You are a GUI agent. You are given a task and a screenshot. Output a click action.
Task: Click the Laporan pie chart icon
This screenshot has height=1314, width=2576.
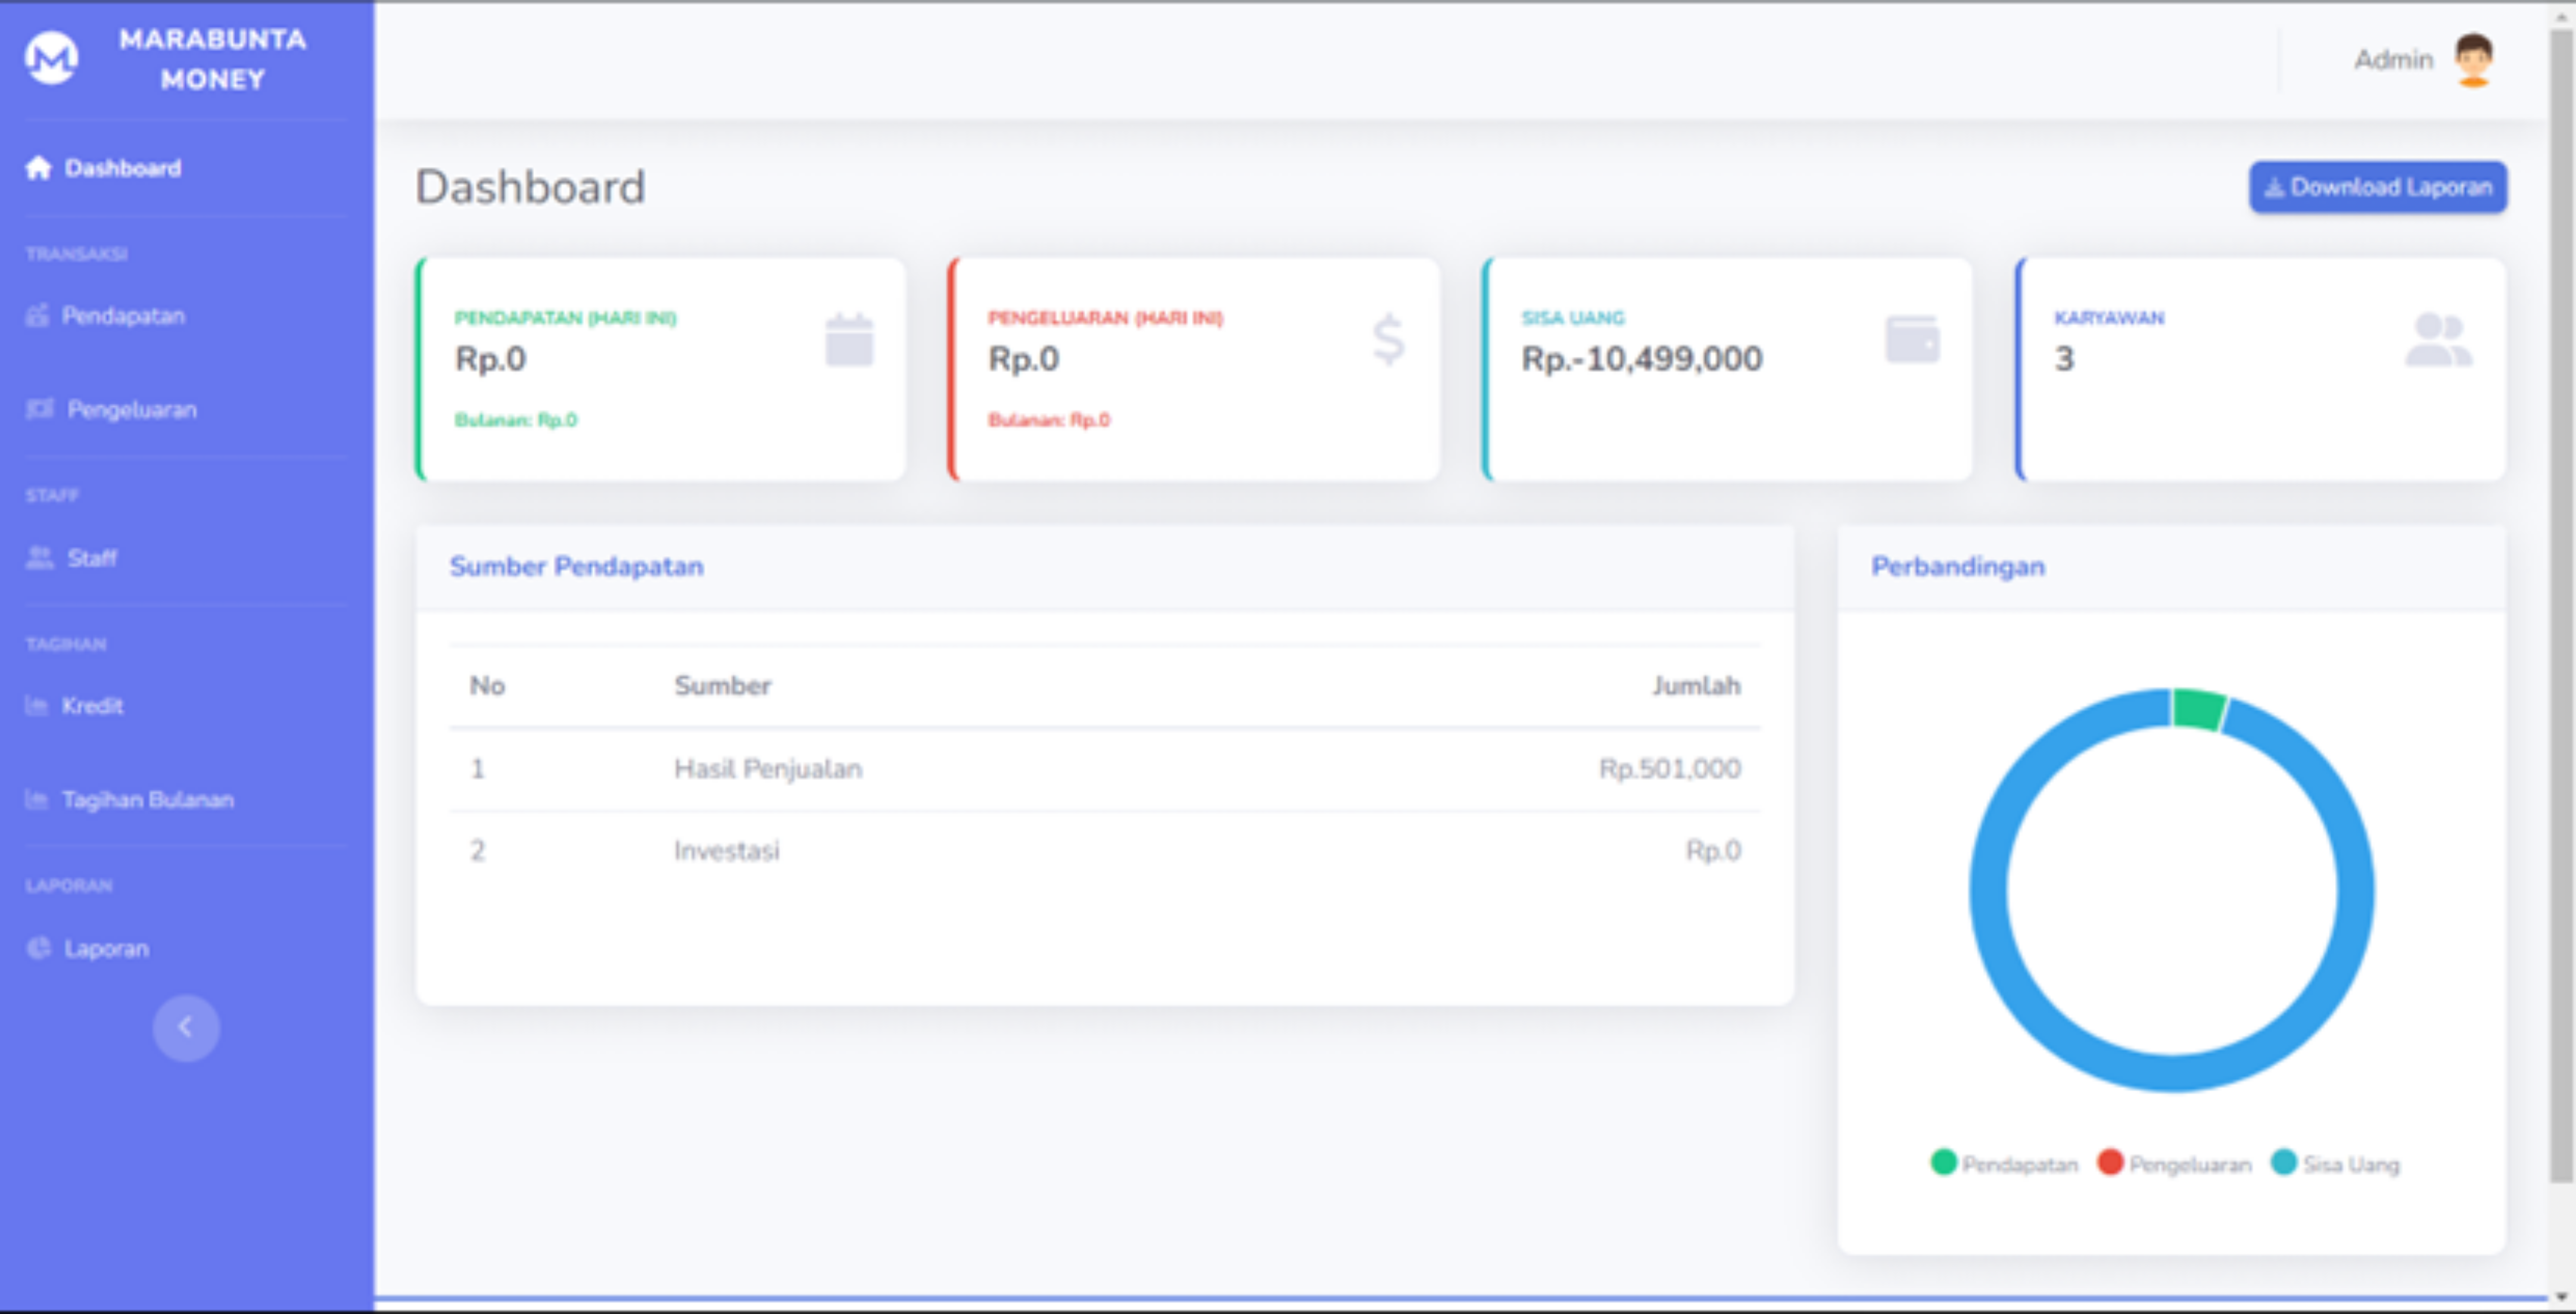(38, 948)
